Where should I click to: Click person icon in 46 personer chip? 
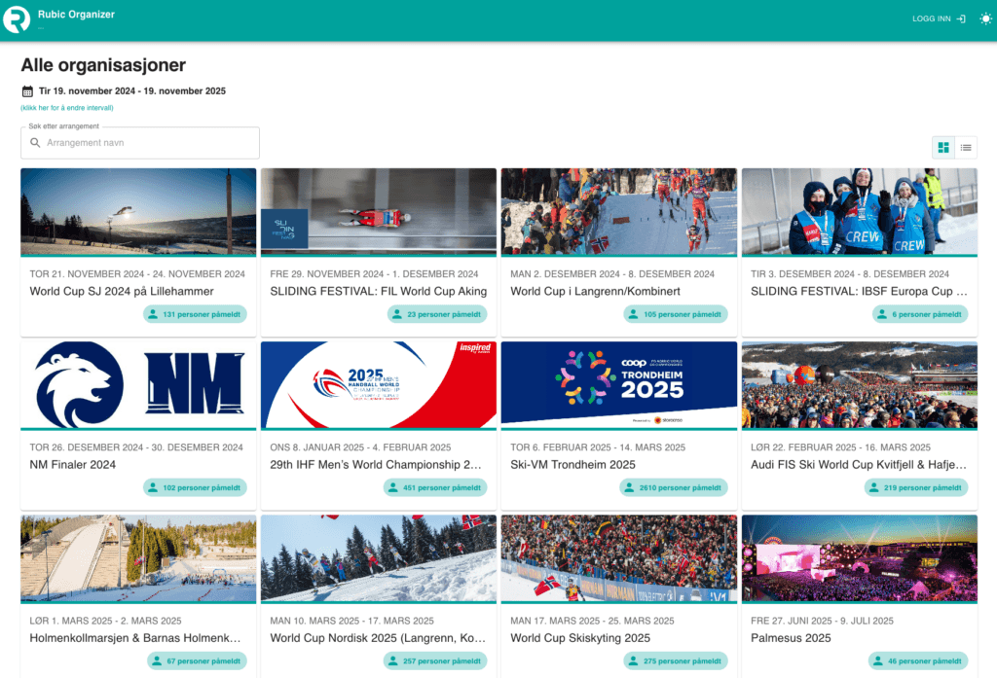click(878, 661)
